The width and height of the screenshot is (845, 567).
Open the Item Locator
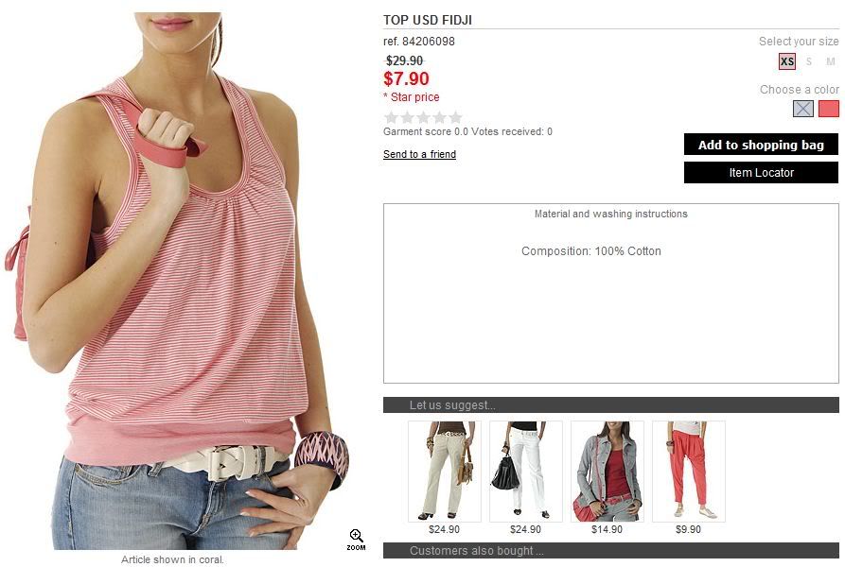(761, 173)
